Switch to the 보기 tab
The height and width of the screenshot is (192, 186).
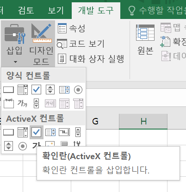click(56, 10)
